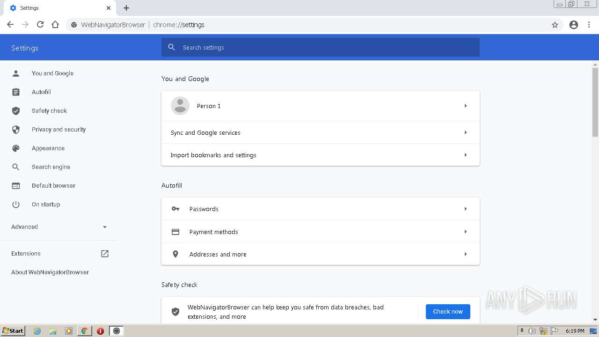Open Internet Explorer from taskbar
The width and height of the screenshot is (599, 337).
(x=37, y=331)
